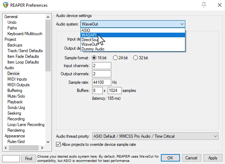Image resolution: width=225 pixels, height=164 pixels.
Task: Open Item Fade Defaults page
Action: coord(23,56)
